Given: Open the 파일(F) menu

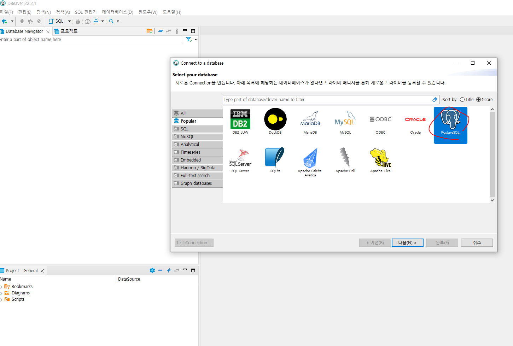Looking at the screenshot, I should point(6,12).
